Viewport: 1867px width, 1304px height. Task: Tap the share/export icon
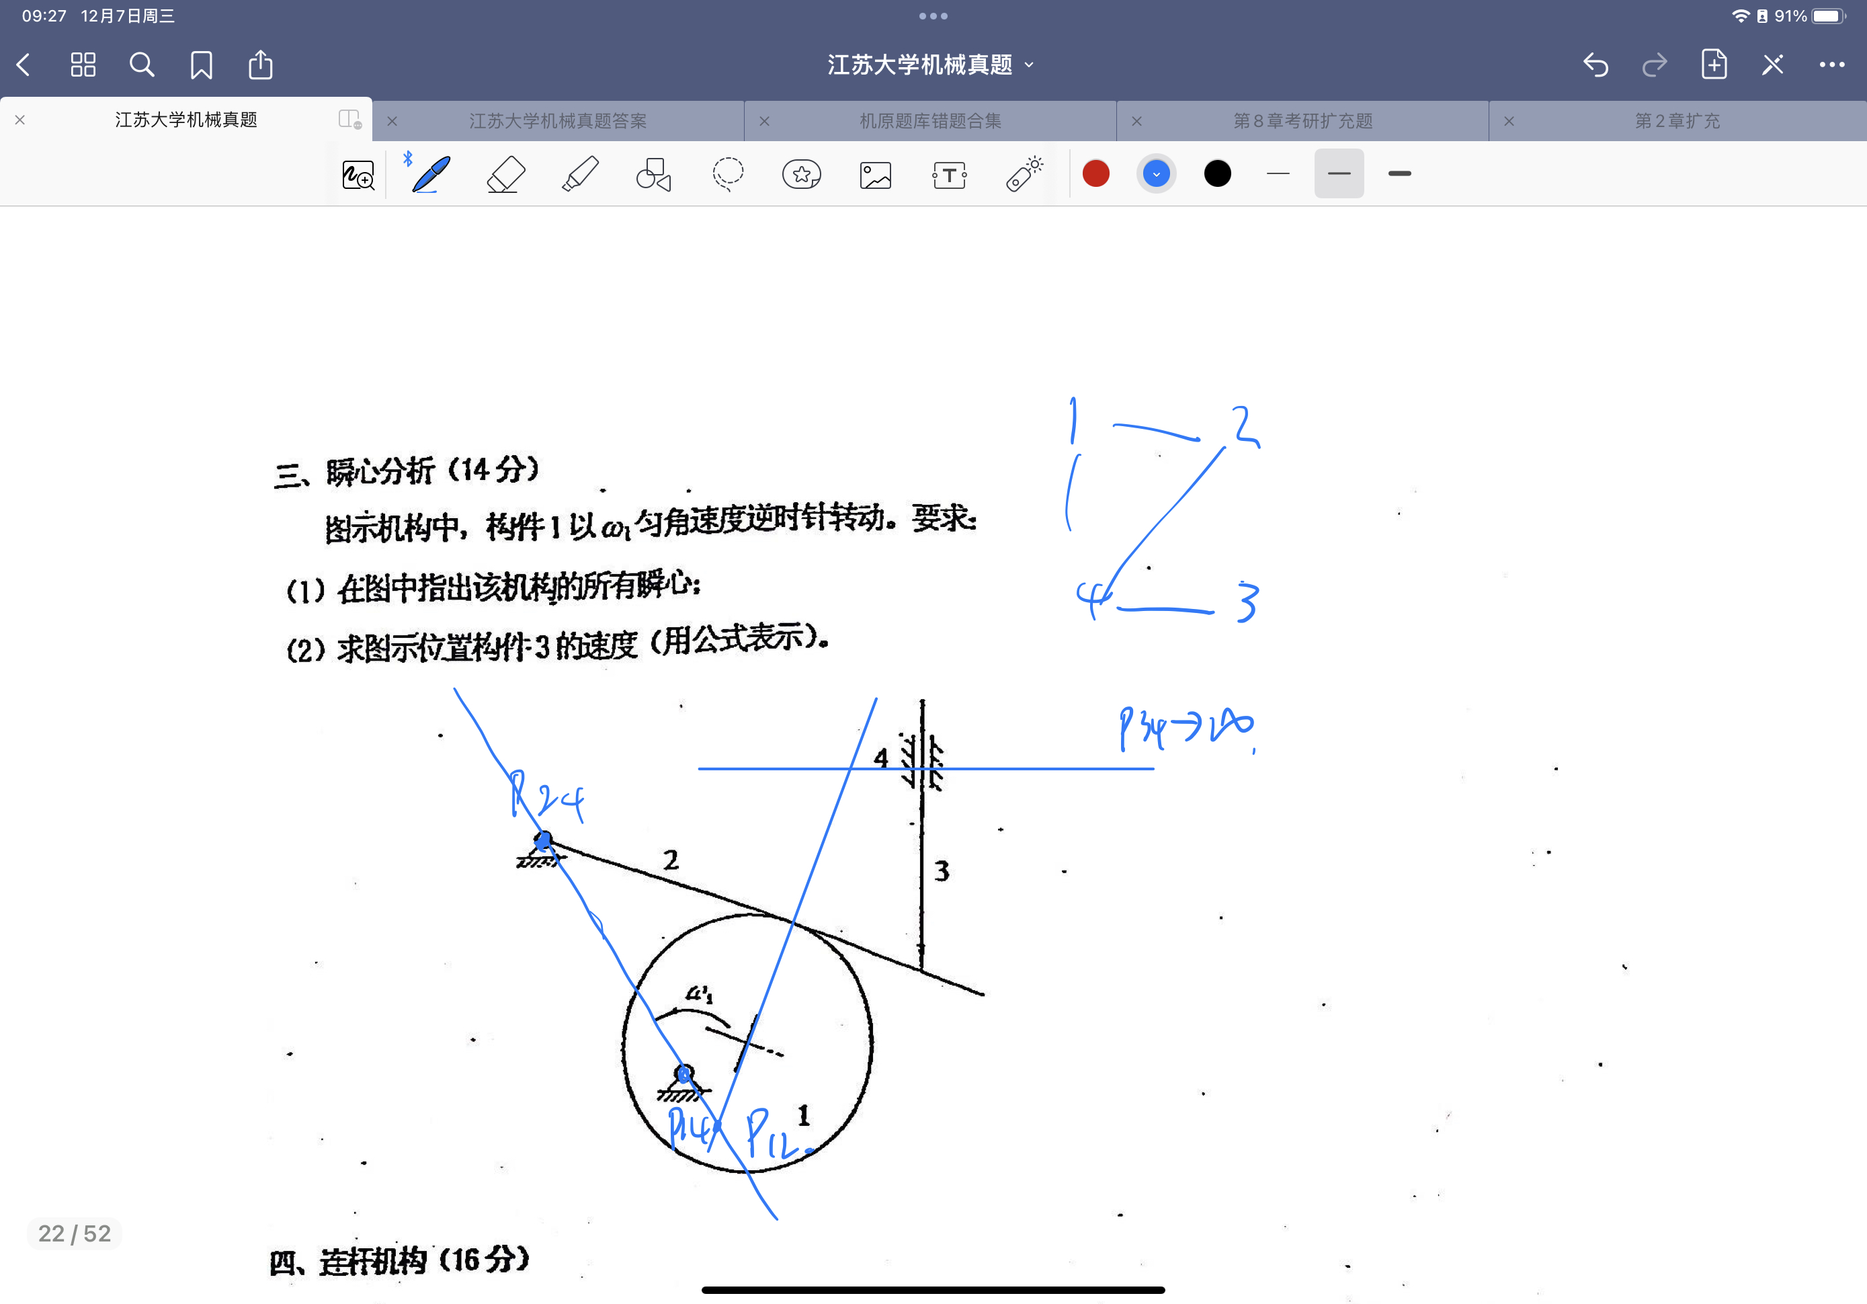click(x=260, y=65)
